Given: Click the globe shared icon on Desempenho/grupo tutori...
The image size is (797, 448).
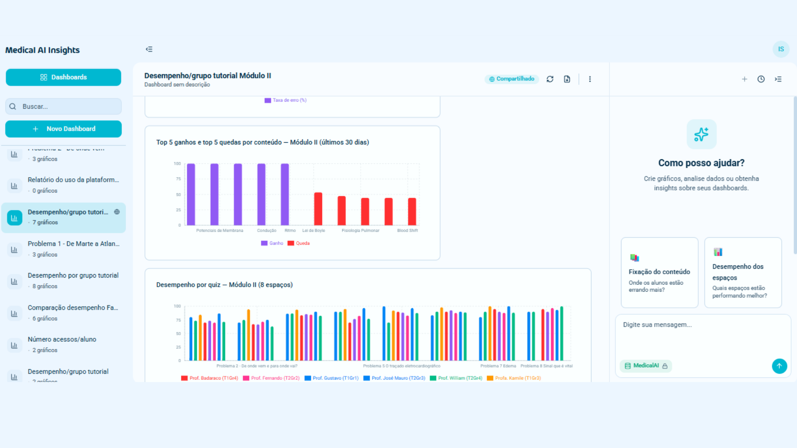Looking at the screenshot, I should pos(117,212).
